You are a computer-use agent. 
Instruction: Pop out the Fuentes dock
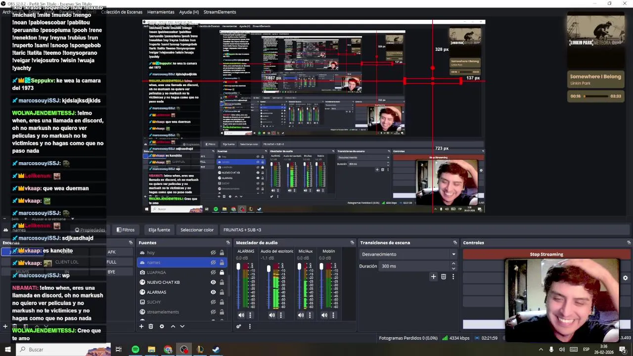228,243
